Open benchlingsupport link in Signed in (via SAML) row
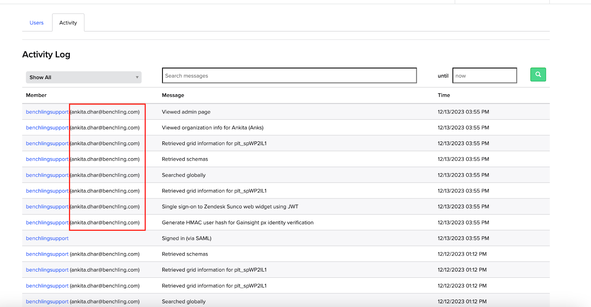Screen dimensions: 591x307 47,238
